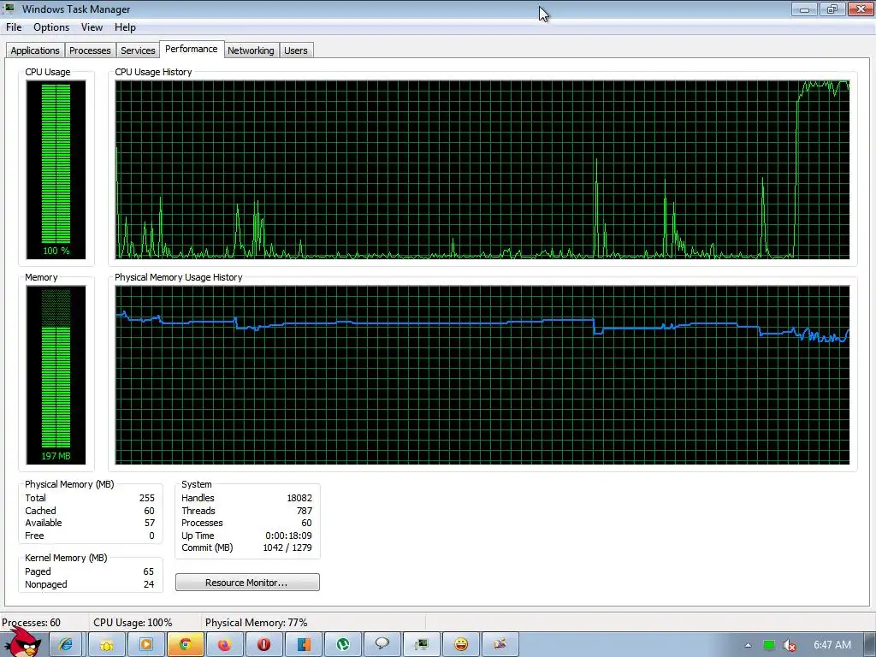Image resolution: width=876 pixels, height=657 pixels.
Task: Click the Memory 197 MB gauge
Action: 56,375
